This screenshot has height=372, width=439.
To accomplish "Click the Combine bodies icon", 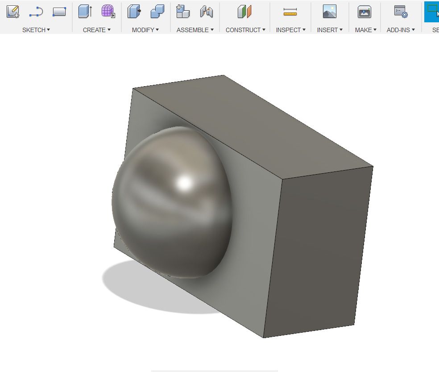I will pyautogui.click(x=157, y=12).
